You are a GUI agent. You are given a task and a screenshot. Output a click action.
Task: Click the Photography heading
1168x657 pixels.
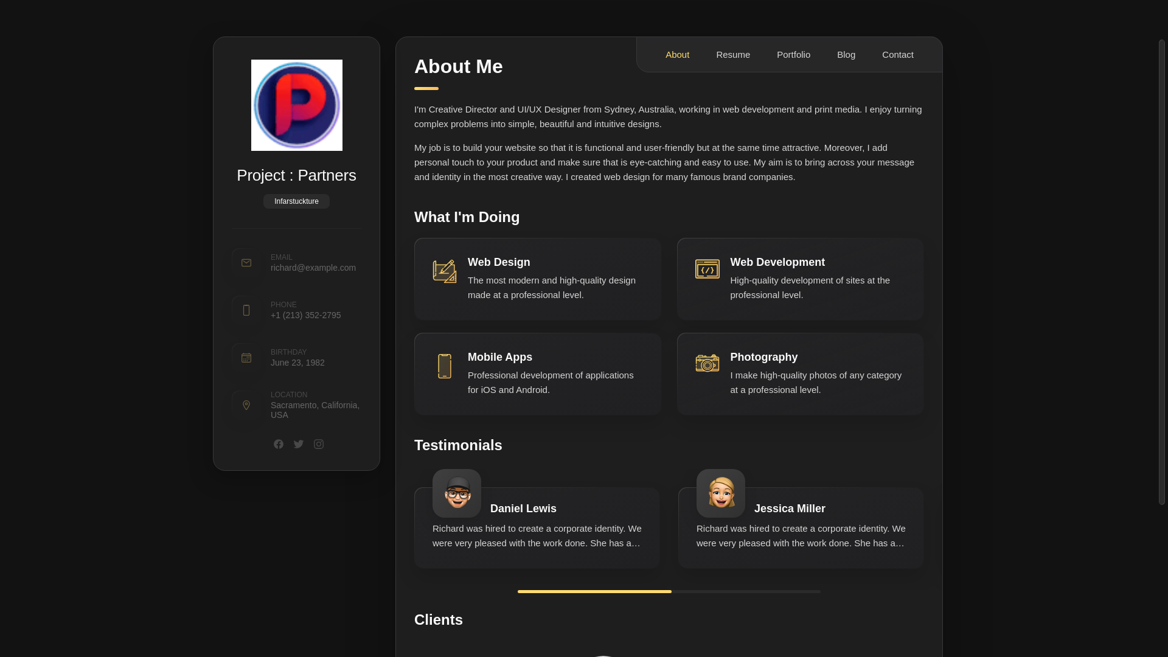coord(764,357)
